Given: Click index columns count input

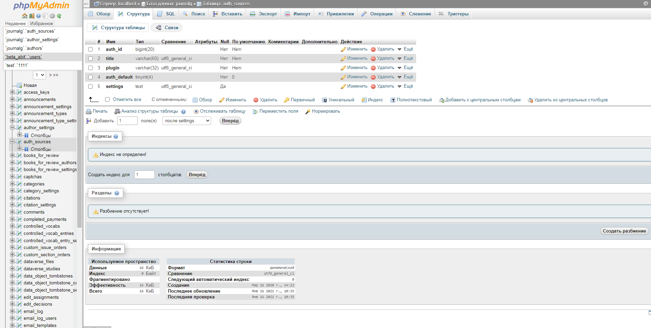Looking at the screenshot, I should click(145, 175).
